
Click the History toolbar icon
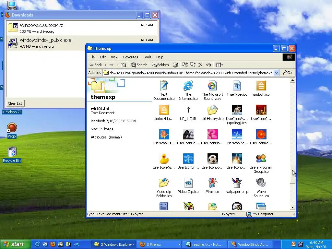pos(175,65)
